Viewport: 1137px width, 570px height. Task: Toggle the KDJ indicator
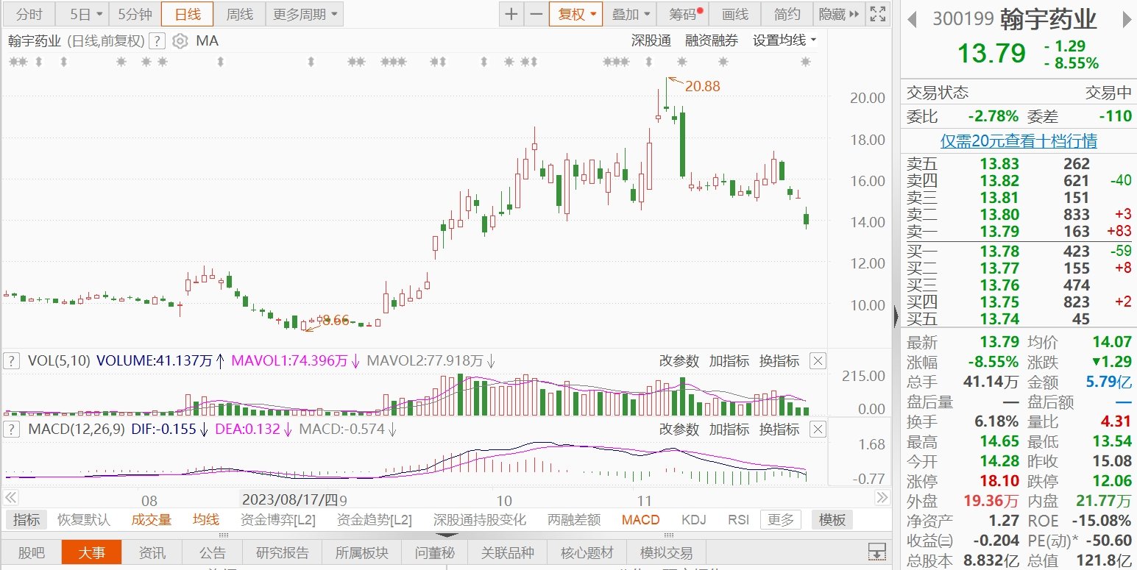click(x=693, y=520)
